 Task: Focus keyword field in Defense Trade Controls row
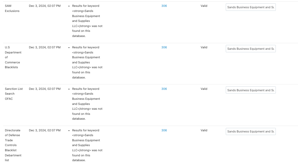pyautogui.click(x=251, y=131)
